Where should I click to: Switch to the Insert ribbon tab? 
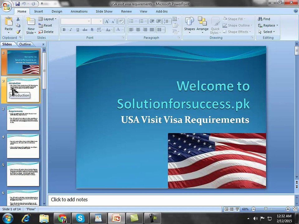point(39,12)
